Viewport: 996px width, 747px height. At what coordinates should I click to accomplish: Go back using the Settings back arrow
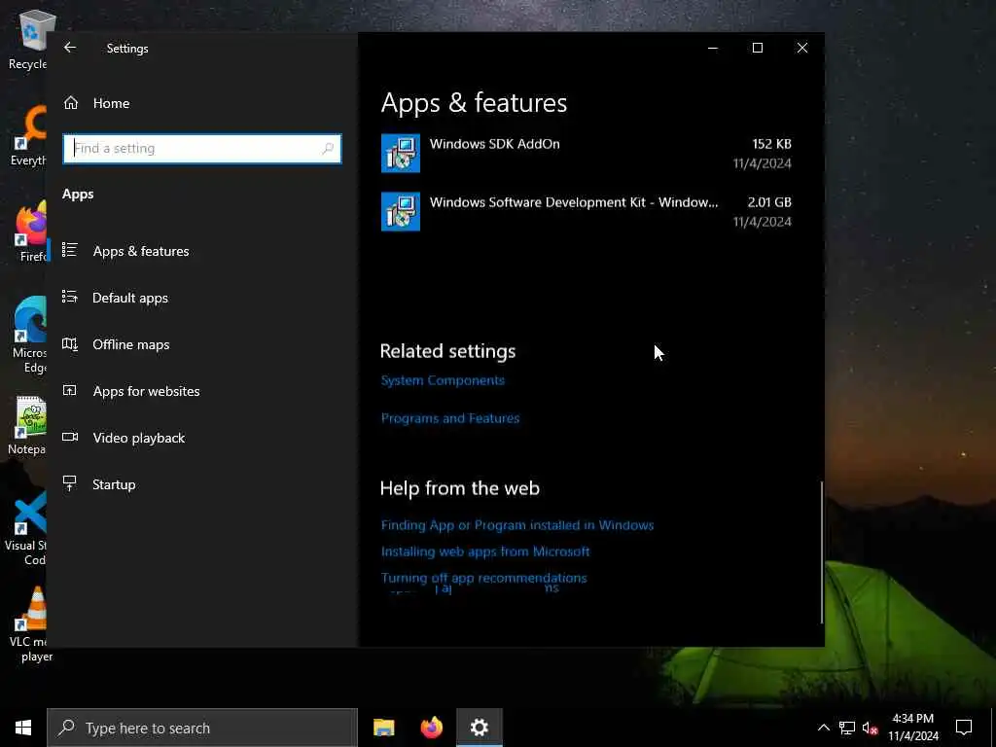click(x=70, y=48)
